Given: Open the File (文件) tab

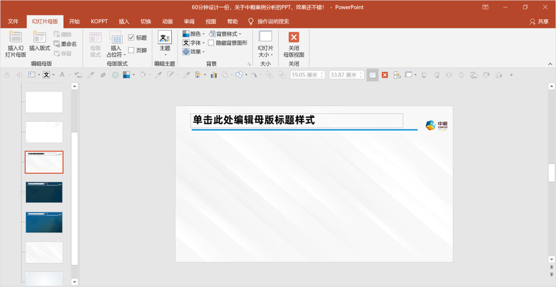Looking at the screenshot, I should [13, 22].
